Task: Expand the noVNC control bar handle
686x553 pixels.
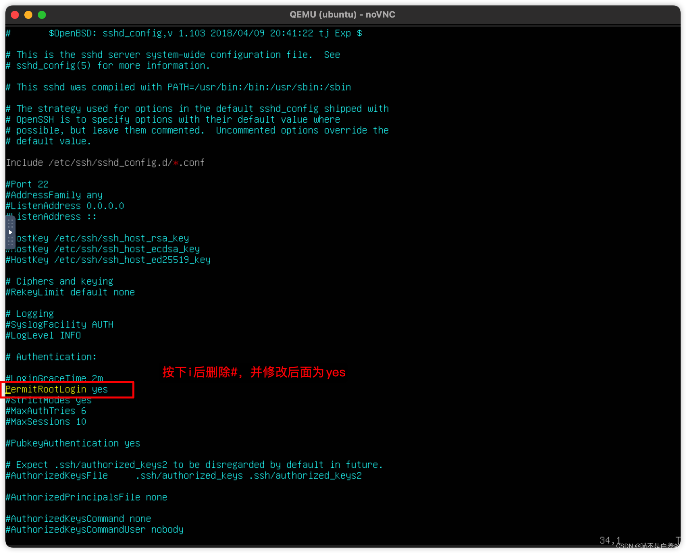Action: (x=10, y=232)
